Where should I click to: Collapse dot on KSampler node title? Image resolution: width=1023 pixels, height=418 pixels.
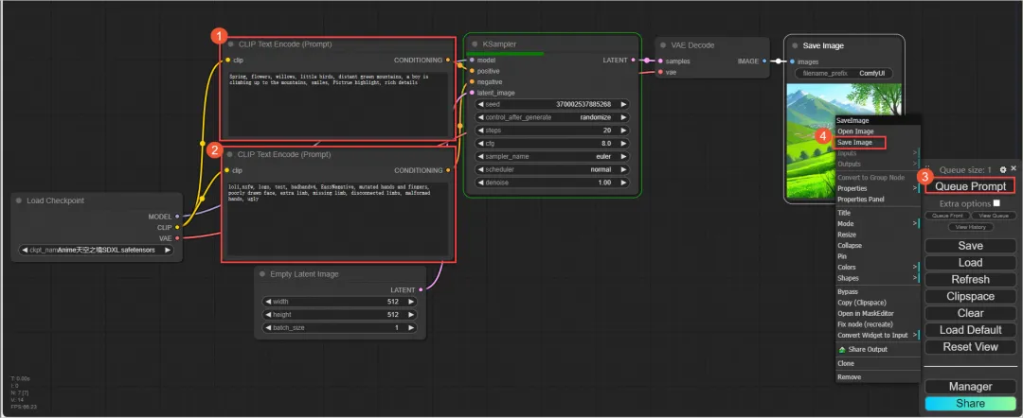tap(475, 44)
